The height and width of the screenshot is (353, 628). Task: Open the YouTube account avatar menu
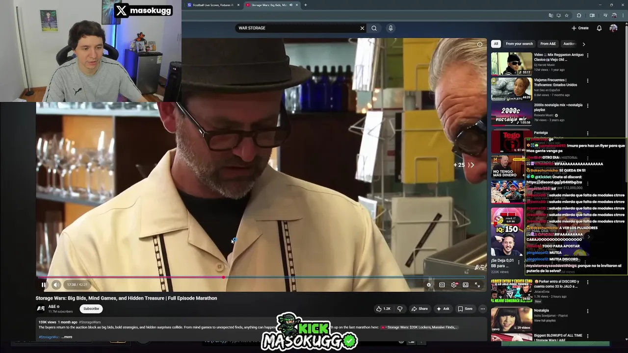pos(613,28)
